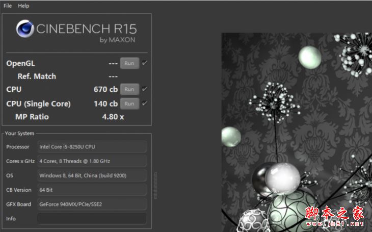
Task: Click the panel splitter grip handle
Action: point(155,186)
